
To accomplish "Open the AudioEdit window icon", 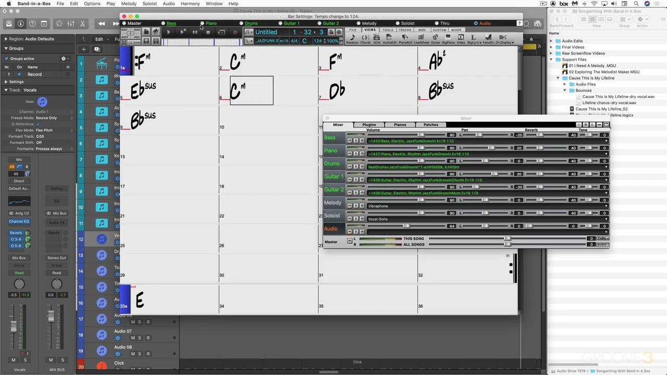I will click(x=389, y=38).
